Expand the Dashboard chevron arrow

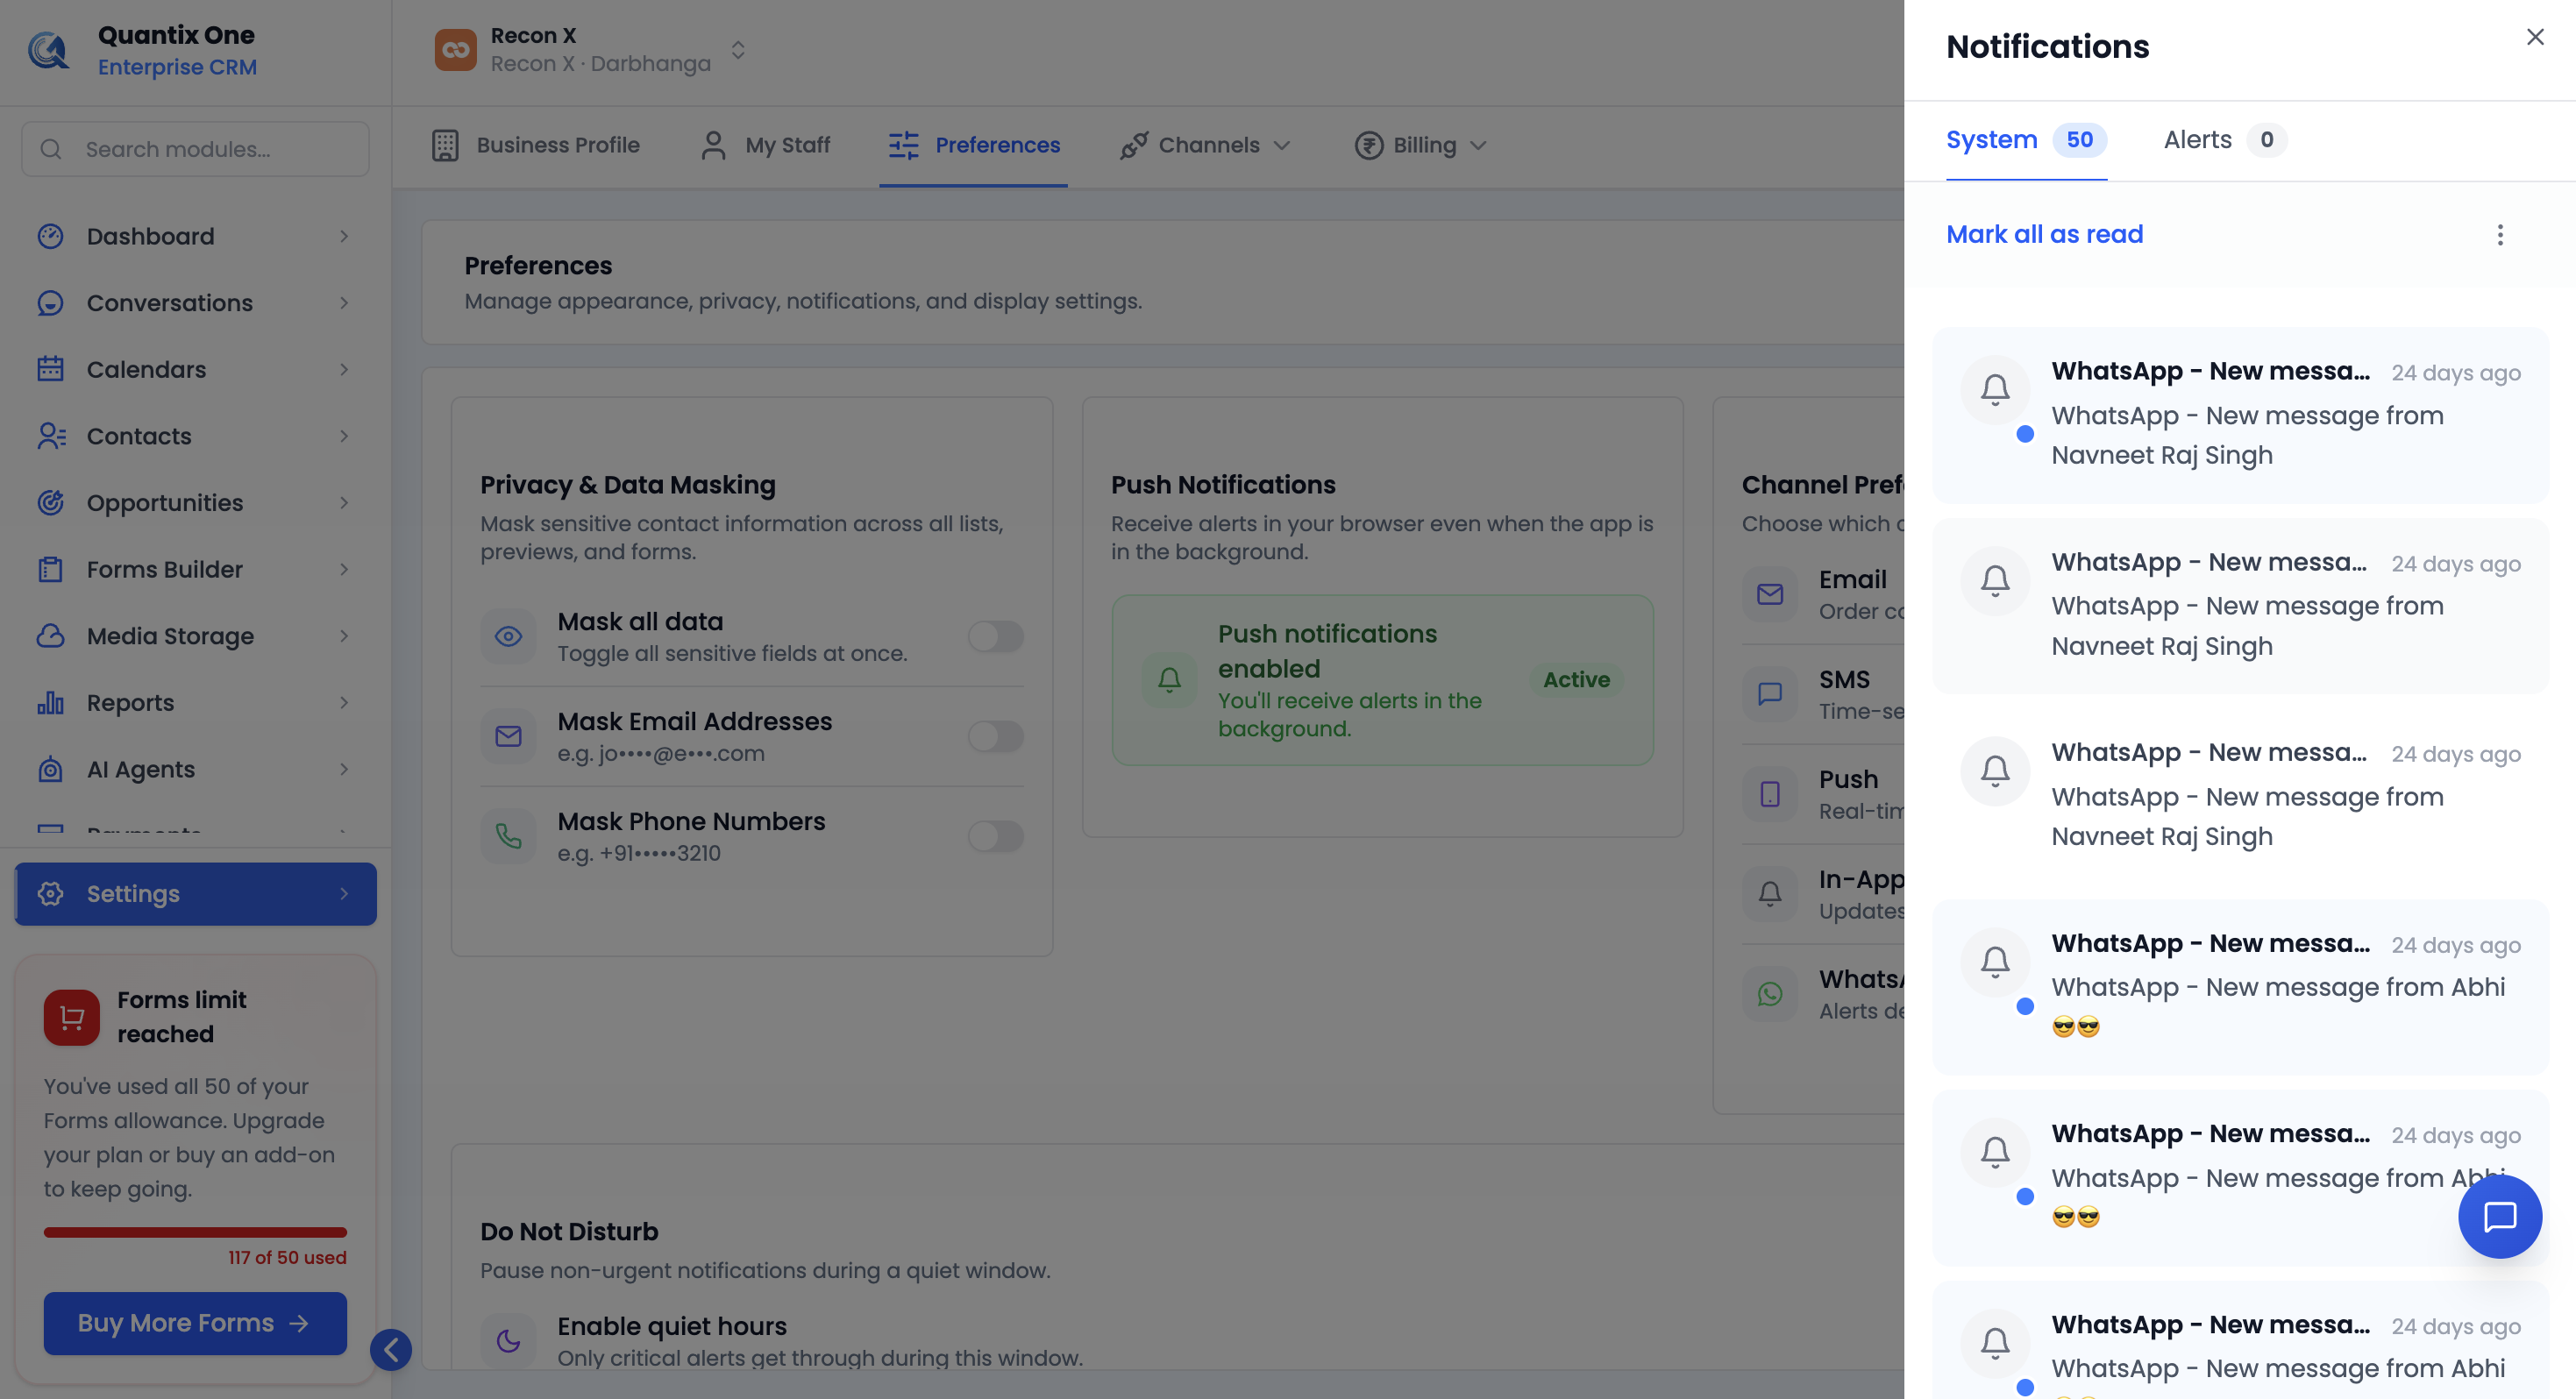(344, 236)
